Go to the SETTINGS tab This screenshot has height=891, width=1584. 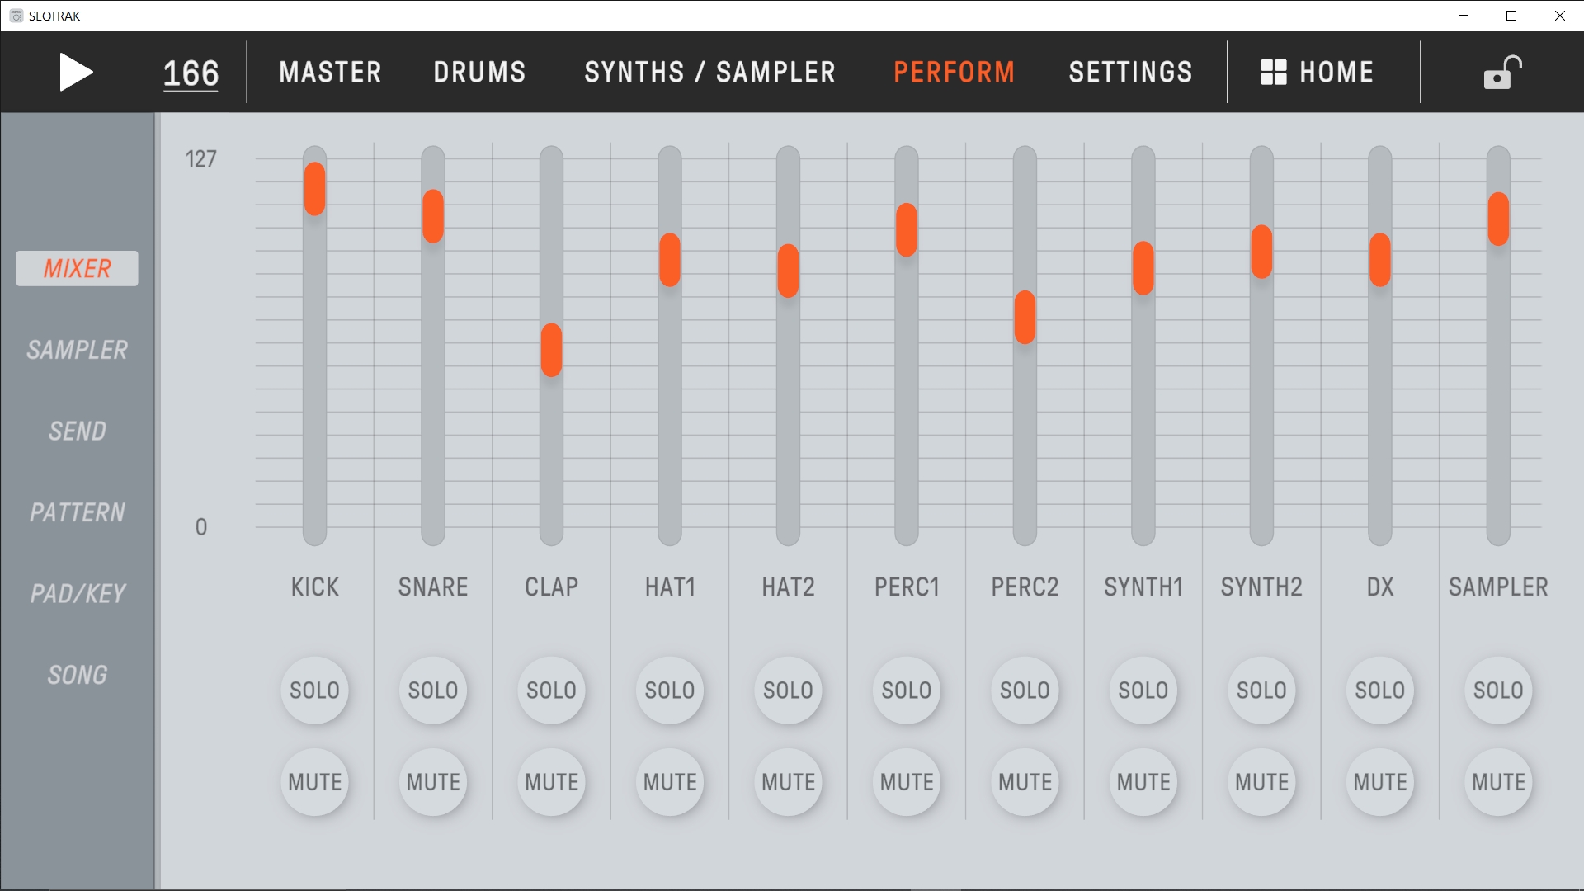pos(1130,73)
